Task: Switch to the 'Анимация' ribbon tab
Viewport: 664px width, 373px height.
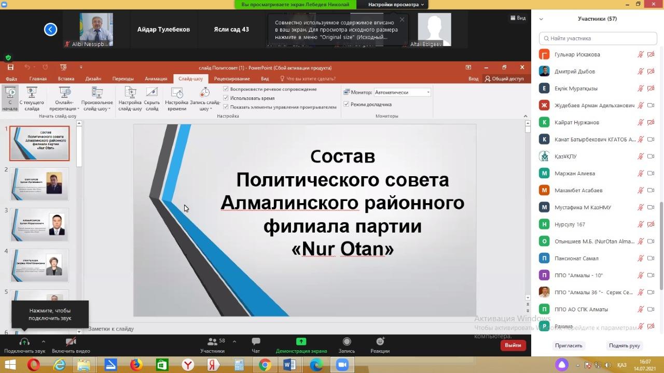Action: click(156, 79)
